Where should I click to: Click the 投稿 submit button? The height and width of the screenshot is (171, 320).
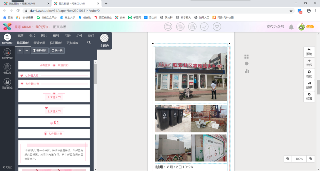pyautogui.click(x=309, y=85)
